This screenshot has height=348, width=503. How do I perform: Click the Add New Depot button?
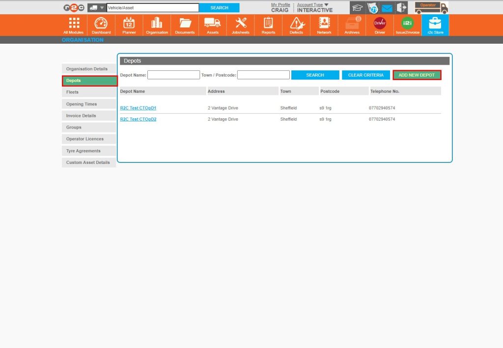click(x=417, y=75)
